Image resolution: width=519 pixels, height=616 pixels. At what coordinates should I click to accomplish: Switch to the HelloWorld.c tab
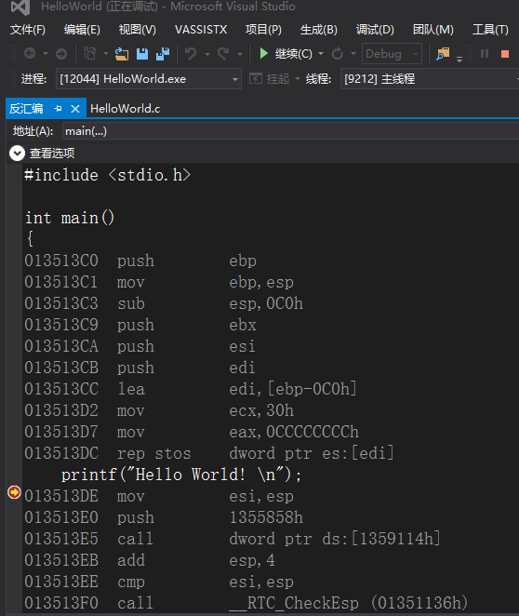tap(126, 109)
